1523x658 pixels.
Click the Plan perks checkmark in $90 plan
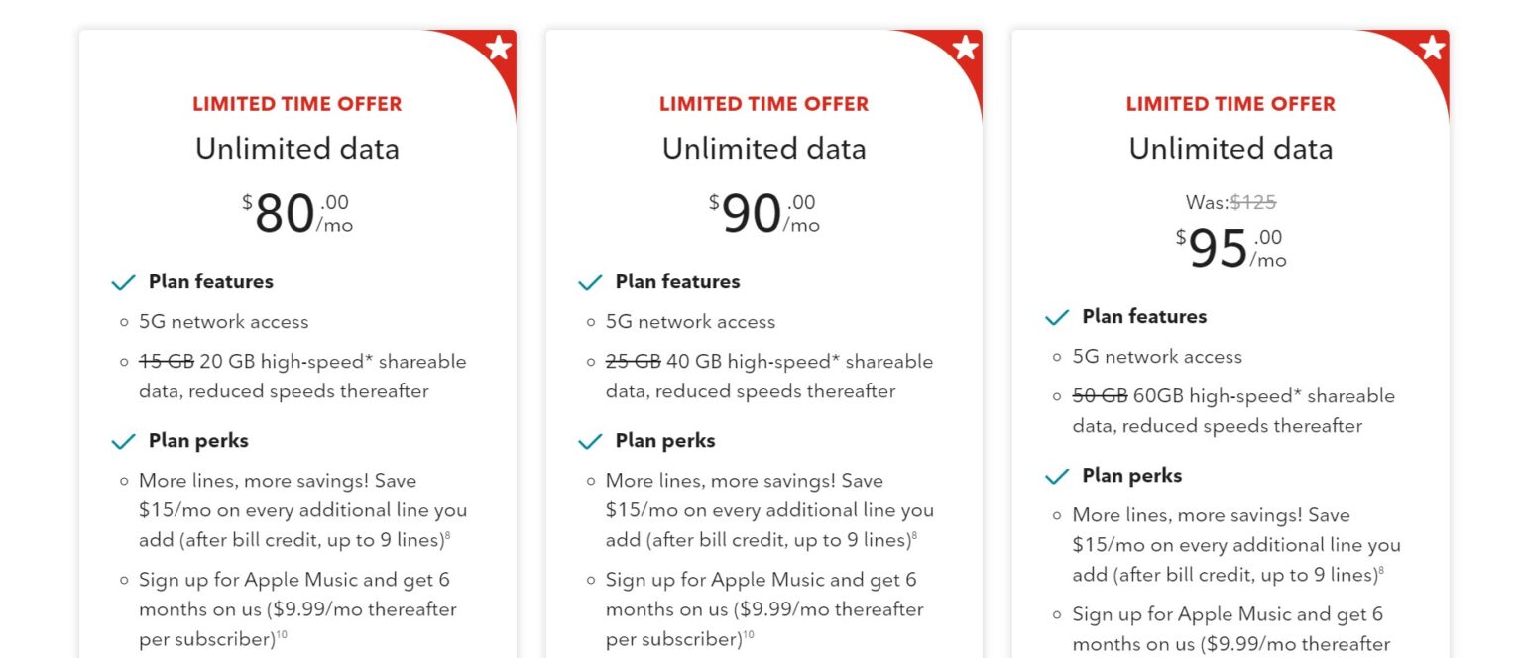click(590, 442)
